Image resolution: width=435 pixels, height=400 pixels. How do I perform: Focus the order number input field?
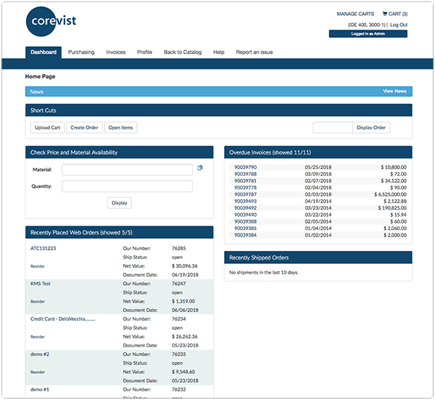point(333,127)
